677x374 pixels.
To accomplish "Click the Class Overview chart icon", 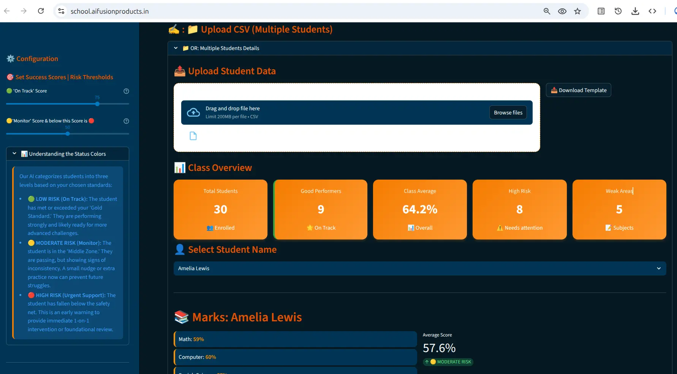I will point(180,167).
